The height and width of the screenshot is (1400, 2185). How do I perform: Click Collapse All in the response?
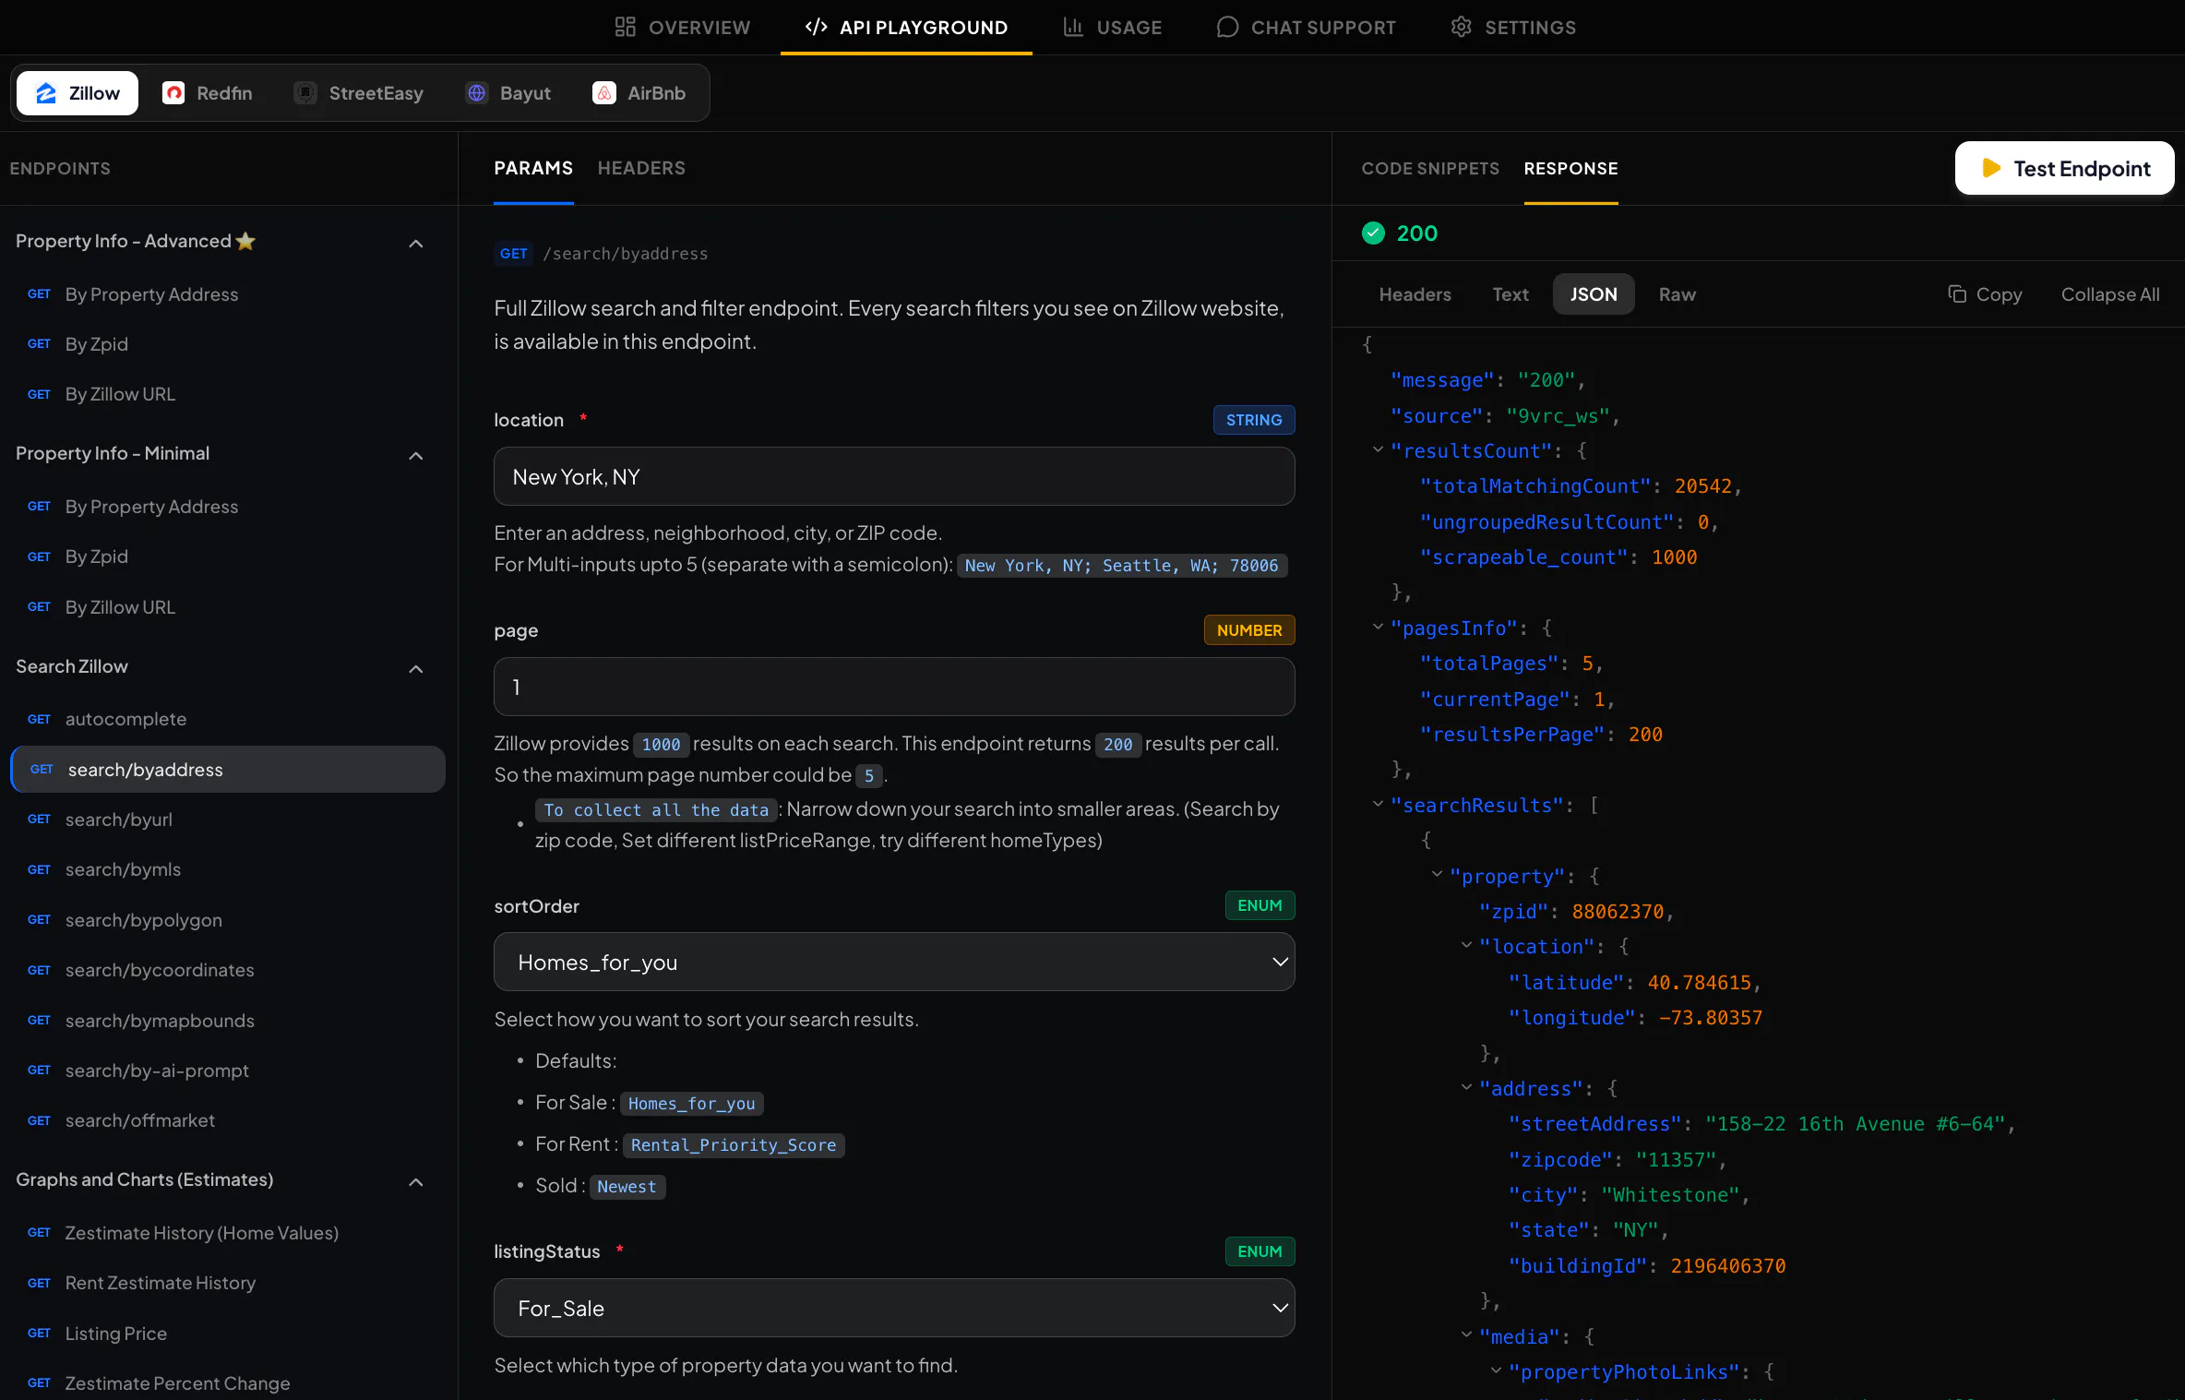(2110, 294)
